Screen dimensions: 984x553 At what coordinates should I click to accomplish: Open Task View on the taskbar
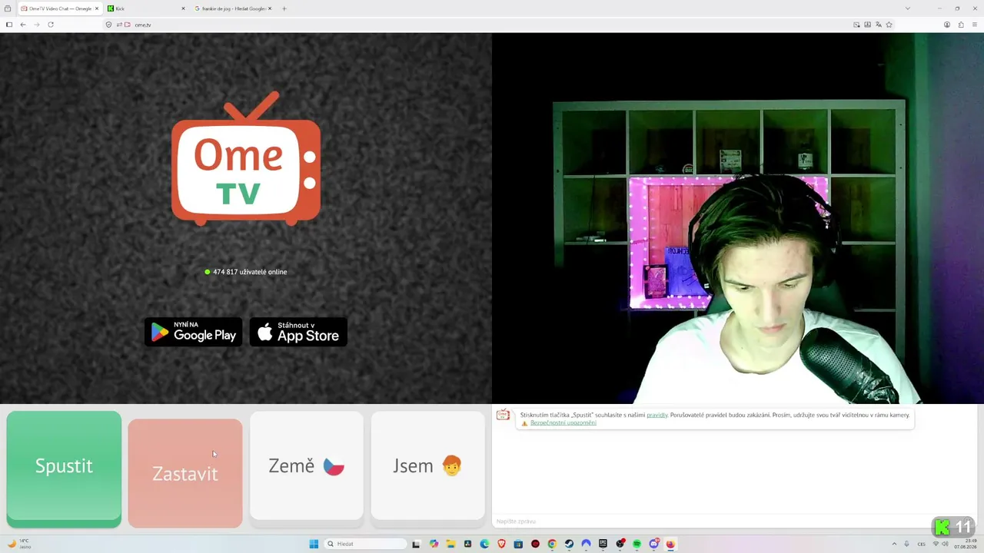click(x=417, y=544)
